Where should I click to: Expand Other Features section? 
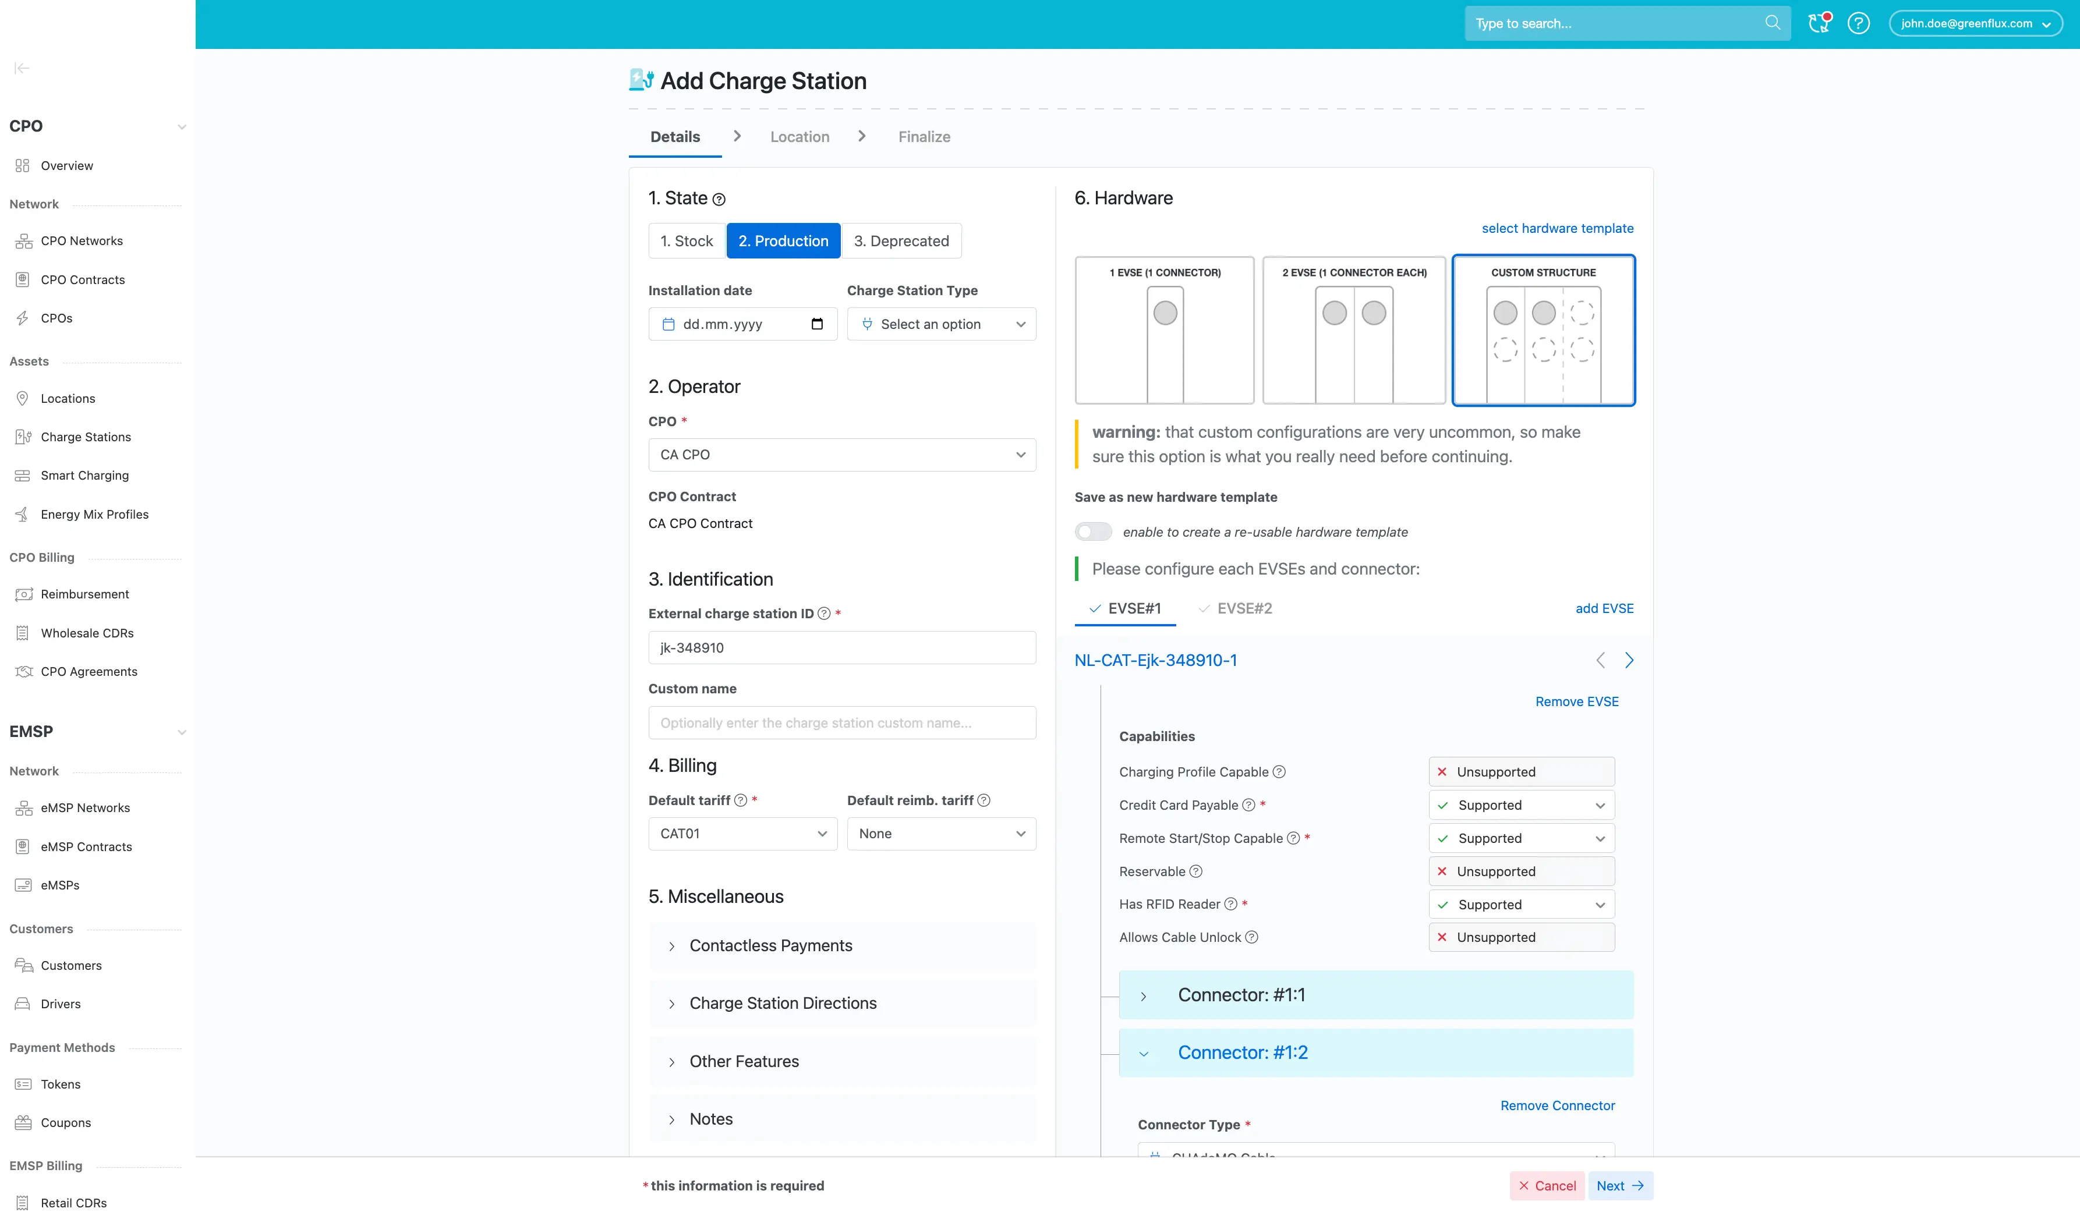pyautogui.click(x=842, y=1062)
